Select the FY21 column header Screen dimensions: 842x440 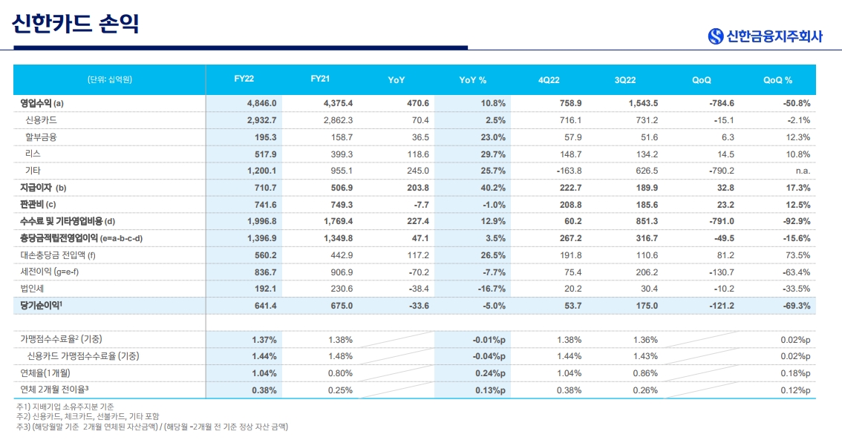coord(320,79)
